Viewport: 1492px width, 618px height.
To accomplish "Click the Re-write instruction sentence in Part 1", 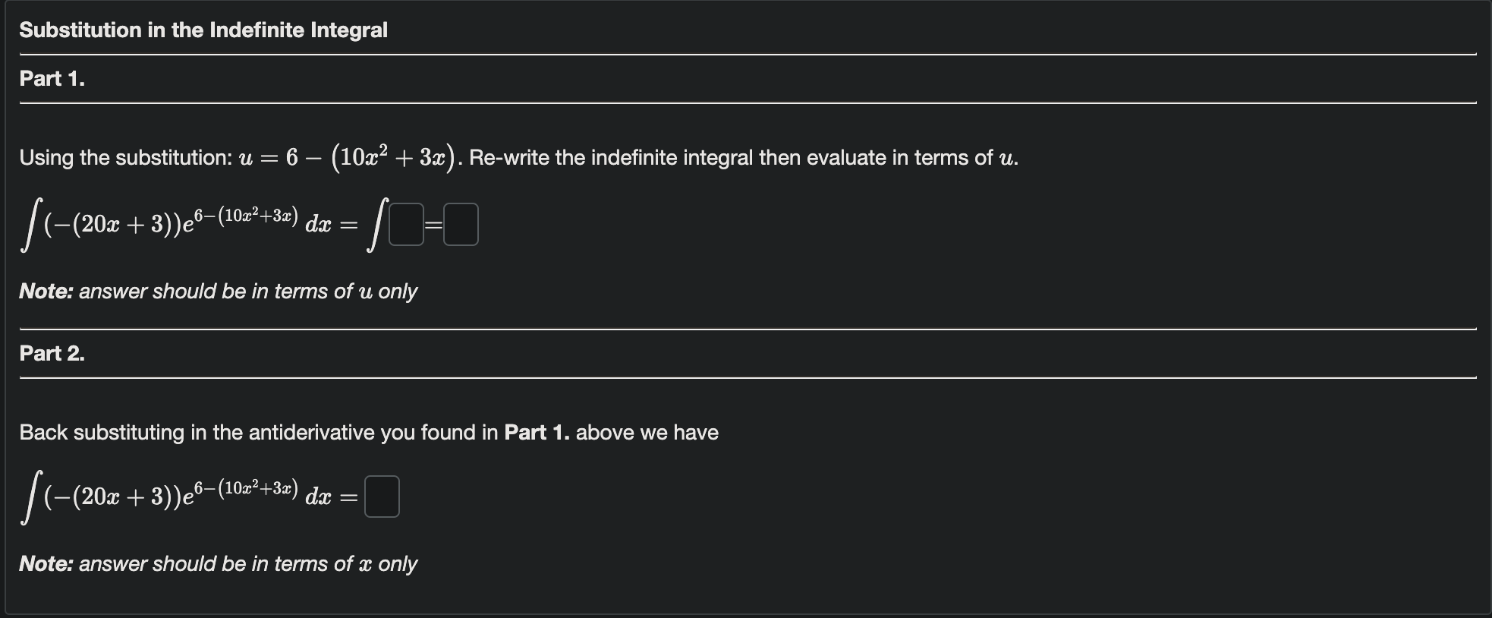I will click(740, 157).
